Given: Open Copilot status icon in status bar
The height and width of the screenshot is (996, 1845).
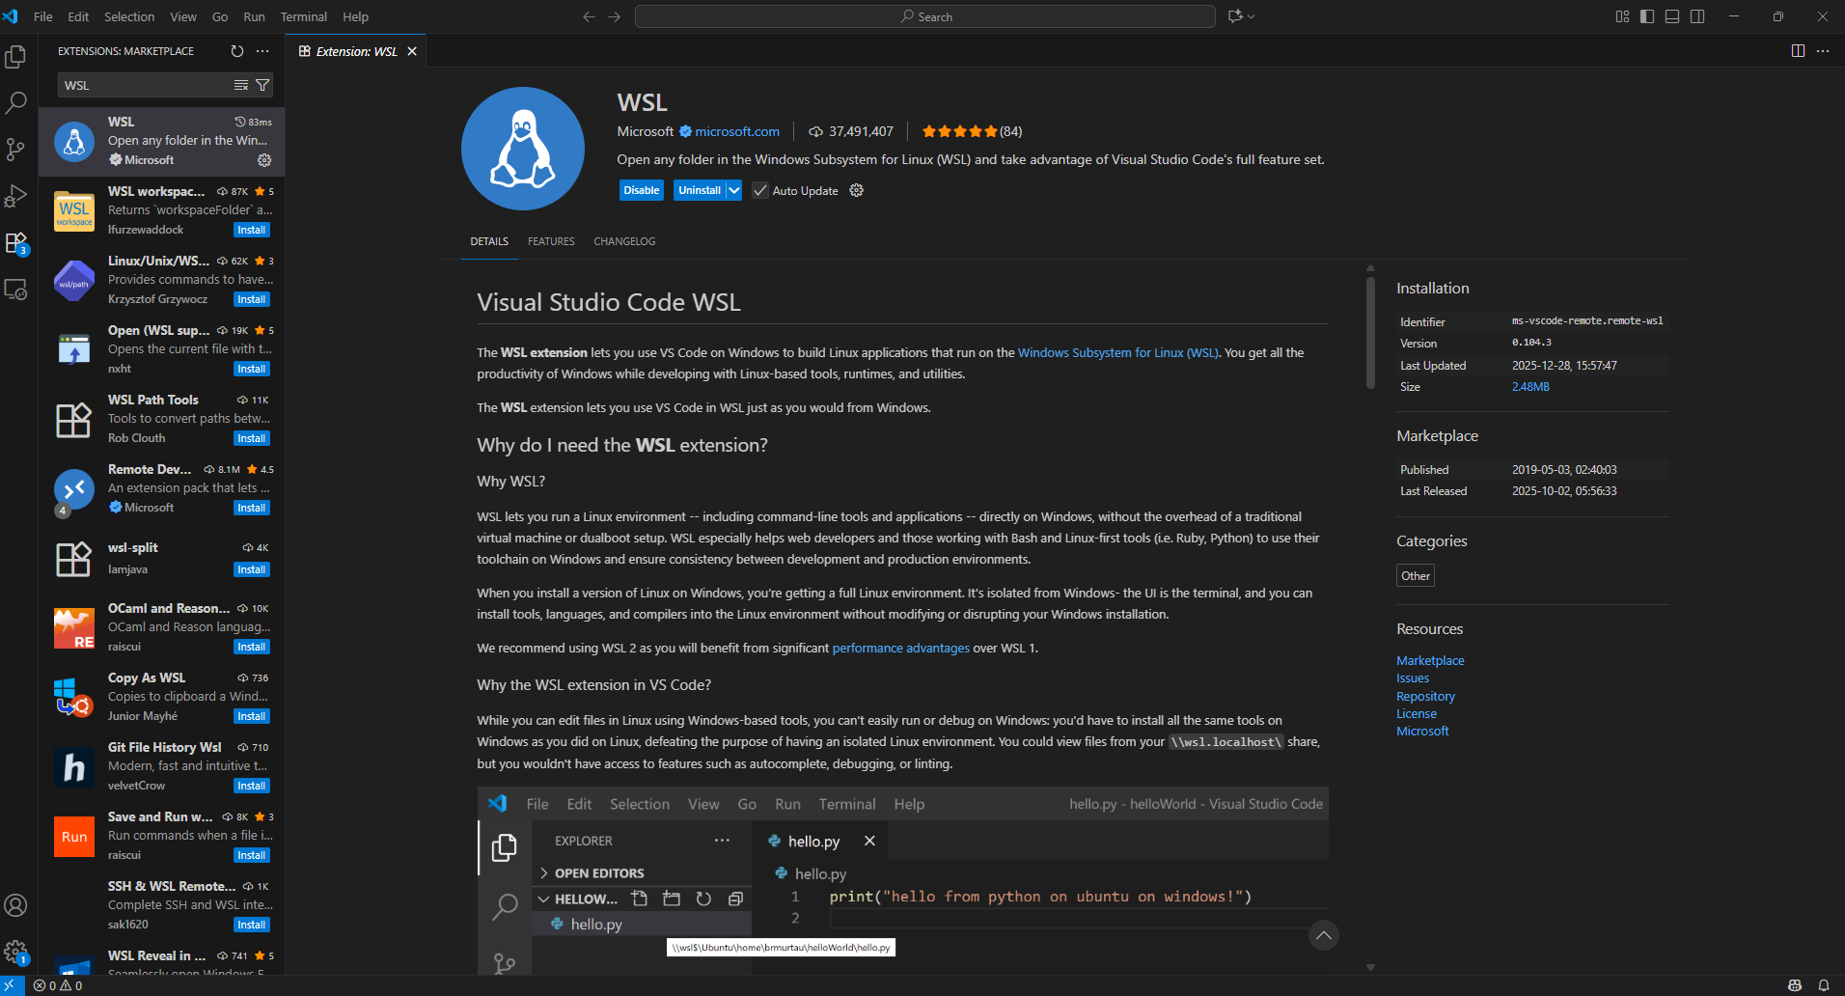Looking at the screenshot, I should point(1795,985).
